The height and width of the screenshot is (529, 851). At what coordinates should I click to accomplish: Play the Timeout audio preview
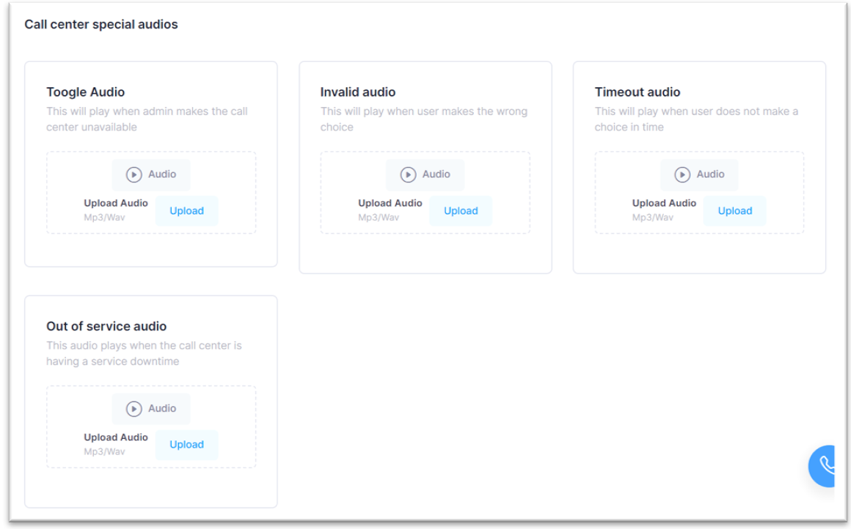click(699, 175)
